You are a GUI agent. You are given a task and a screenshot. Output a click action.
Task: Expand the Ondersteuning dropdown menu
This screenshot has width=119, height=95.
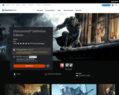point(47,5)
